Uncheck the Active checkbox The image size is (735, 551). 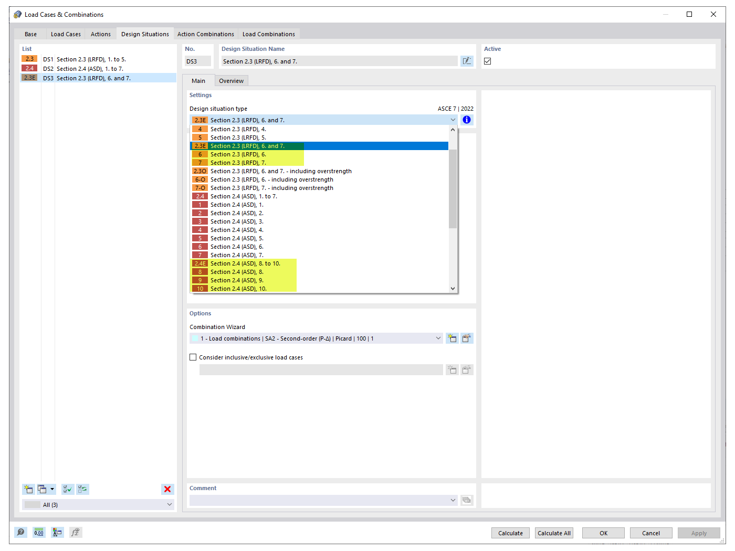coord(488,61)
